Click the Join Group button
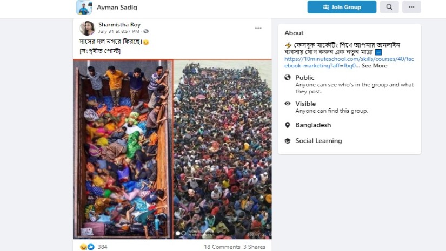Screen dimensions: 446x251 (x=342, y=7)
